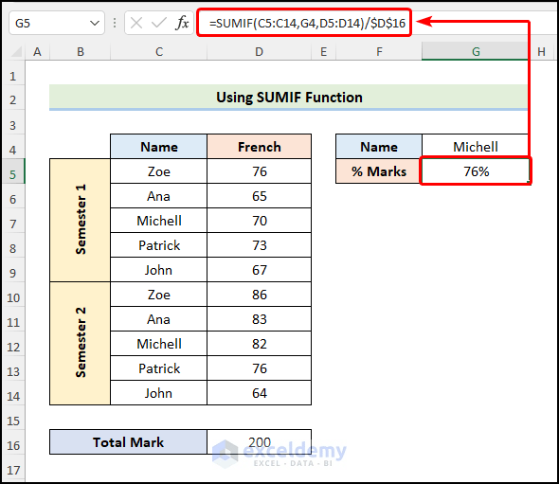Viewport: 559px width, 484px height.
Task: Select column D header
Action: [x=260, y=52]
